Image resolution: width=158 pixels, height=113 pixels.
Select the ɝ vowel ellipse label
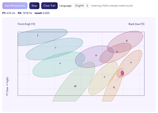(96, 55)
